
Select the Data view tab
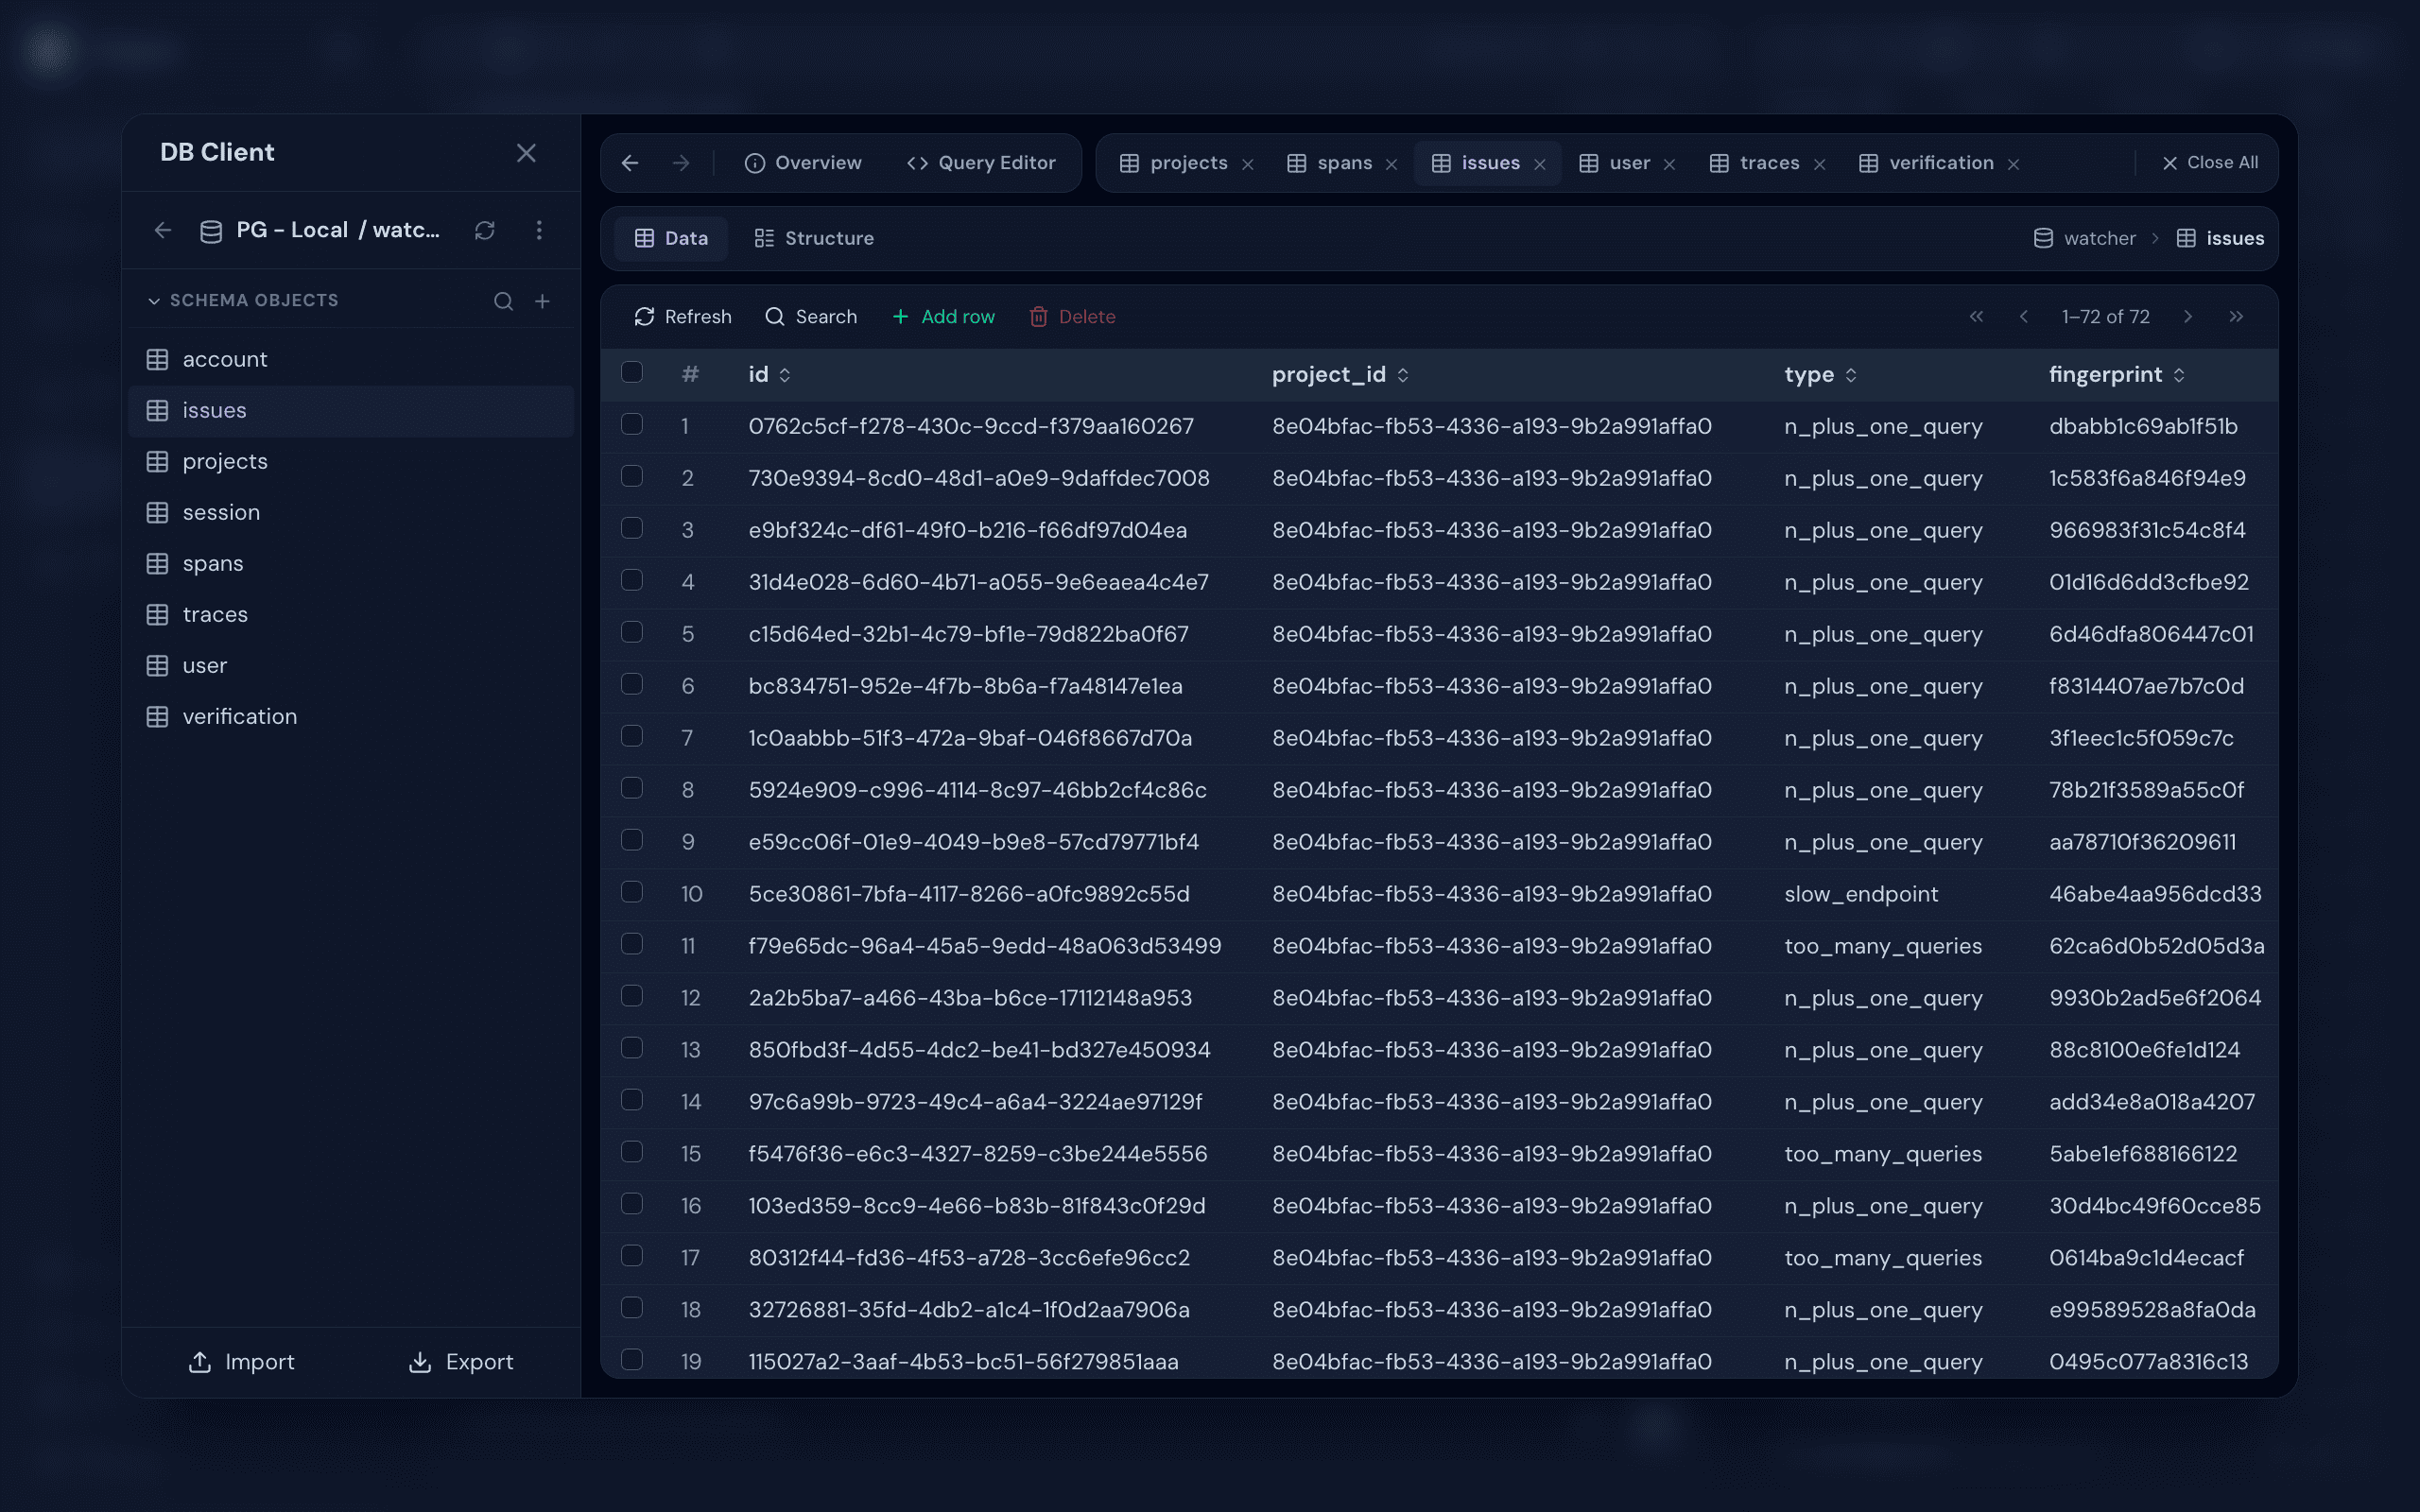671,238
